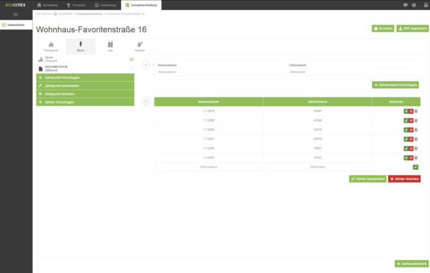
Task: Click the lock icon in top bar
Action: (x=426, y=5)
